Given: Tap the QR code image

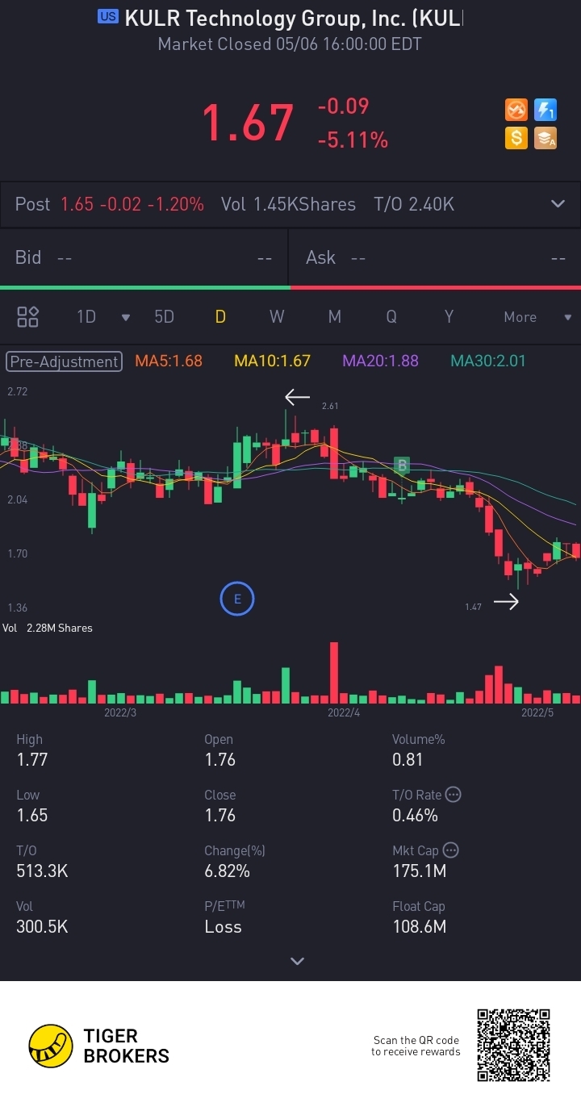Looking at the screenshot, I should pyautogui.click(x=513, y=1045).
